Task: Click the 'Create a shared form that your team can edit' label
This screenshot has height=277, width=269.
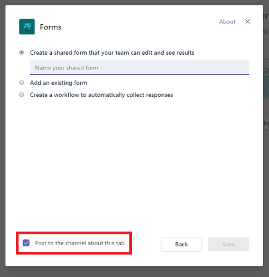Action: pyautogui.click(x=112, y=53)
